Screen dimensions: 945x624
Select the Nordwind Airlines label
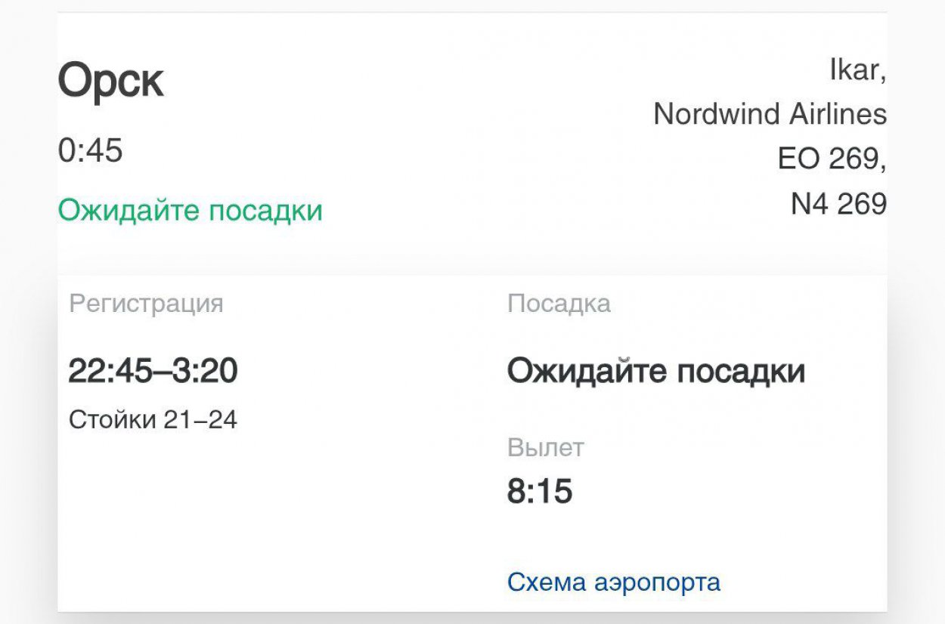click(x=770, y=114)
